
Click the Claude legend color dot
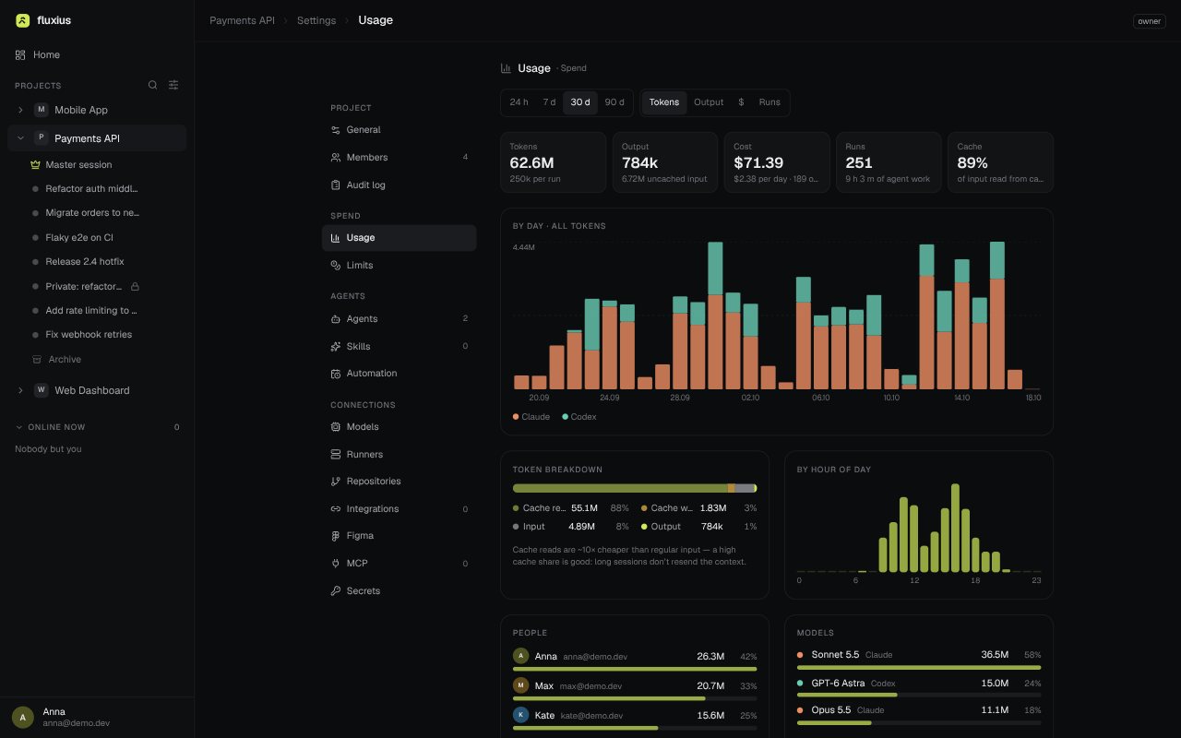coord(516,417)
